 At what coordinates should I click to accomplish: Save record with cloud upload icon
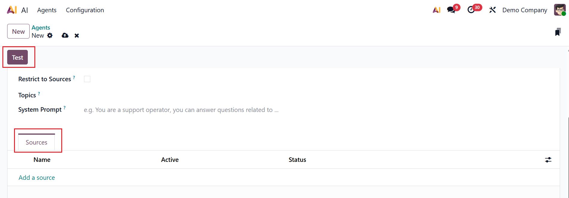(x=65, y=36)
